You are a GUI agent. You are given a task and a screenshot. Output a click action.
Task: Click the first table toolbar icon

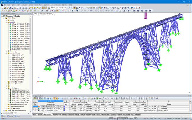click(x=35, y=98)
